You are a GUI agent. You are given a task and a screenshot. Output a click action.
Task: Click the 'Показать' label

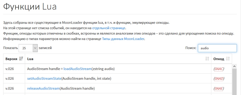(11, 48)
